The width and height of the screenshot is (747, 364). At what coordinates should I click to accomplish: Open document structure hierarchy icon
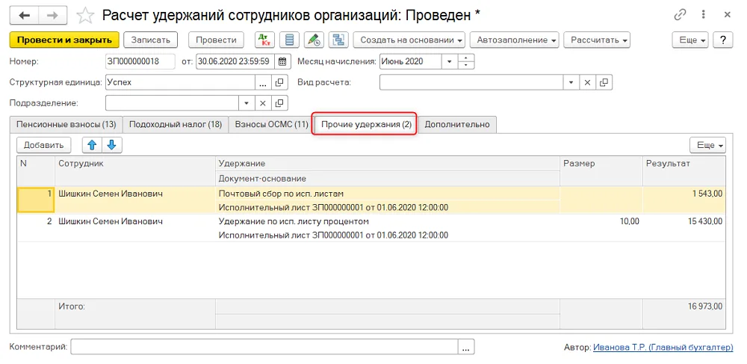(x=340, y=40)
